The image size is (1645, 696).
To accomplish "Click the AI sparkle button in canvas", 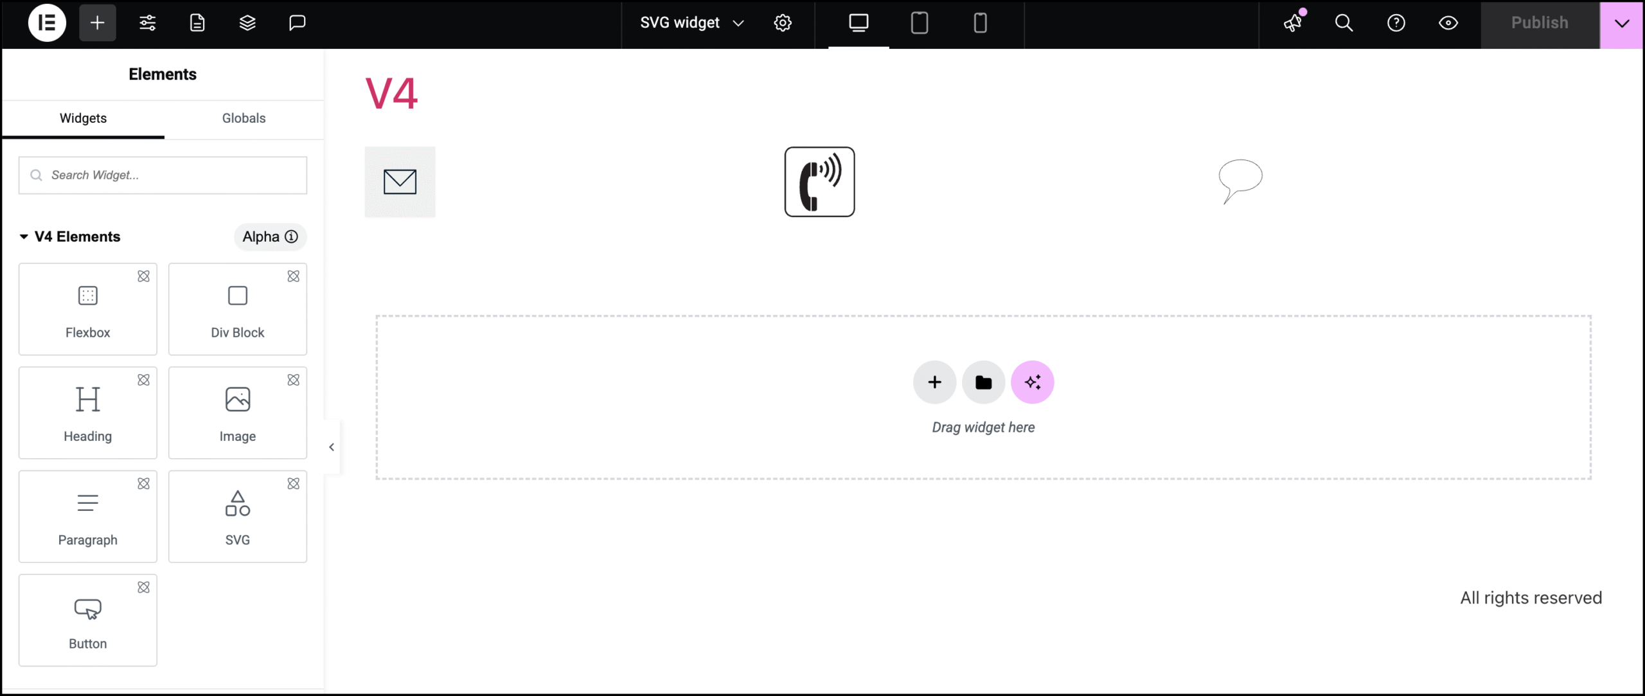I will click(1032, 382).
